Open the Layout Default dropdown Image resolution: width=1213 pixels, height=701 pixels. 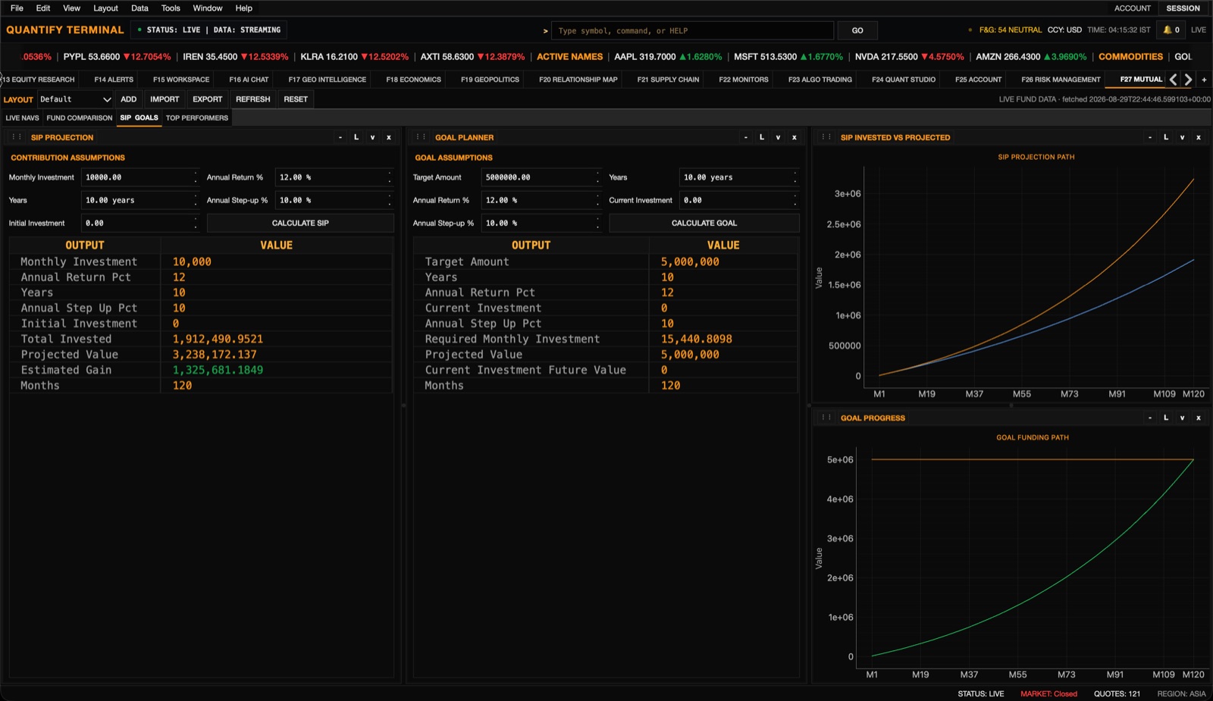tap(74, 99)
